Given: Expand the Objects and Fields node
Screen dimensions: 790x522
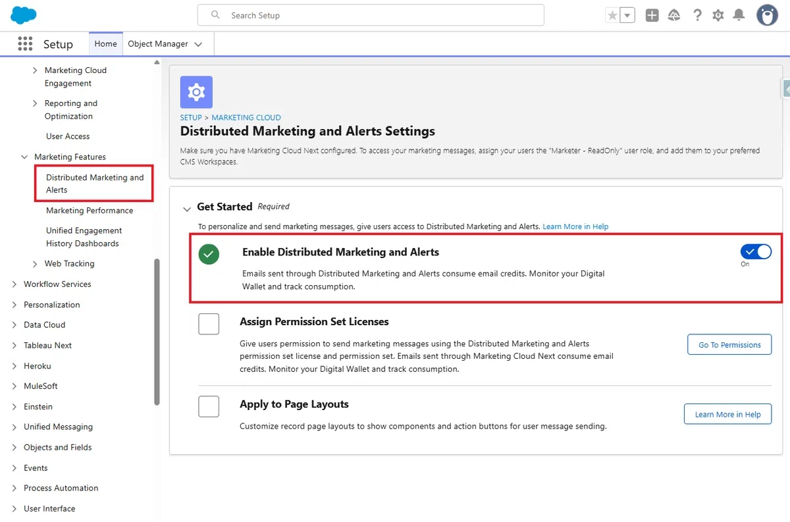Looking at the screenshot, I should point(14,448).
